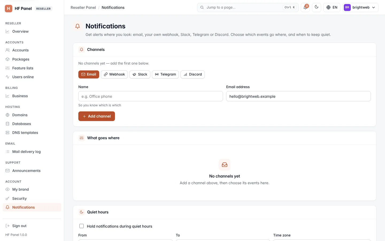Click the inbox icon above No channels yet
385x241 pixels.
click(225, 165)
